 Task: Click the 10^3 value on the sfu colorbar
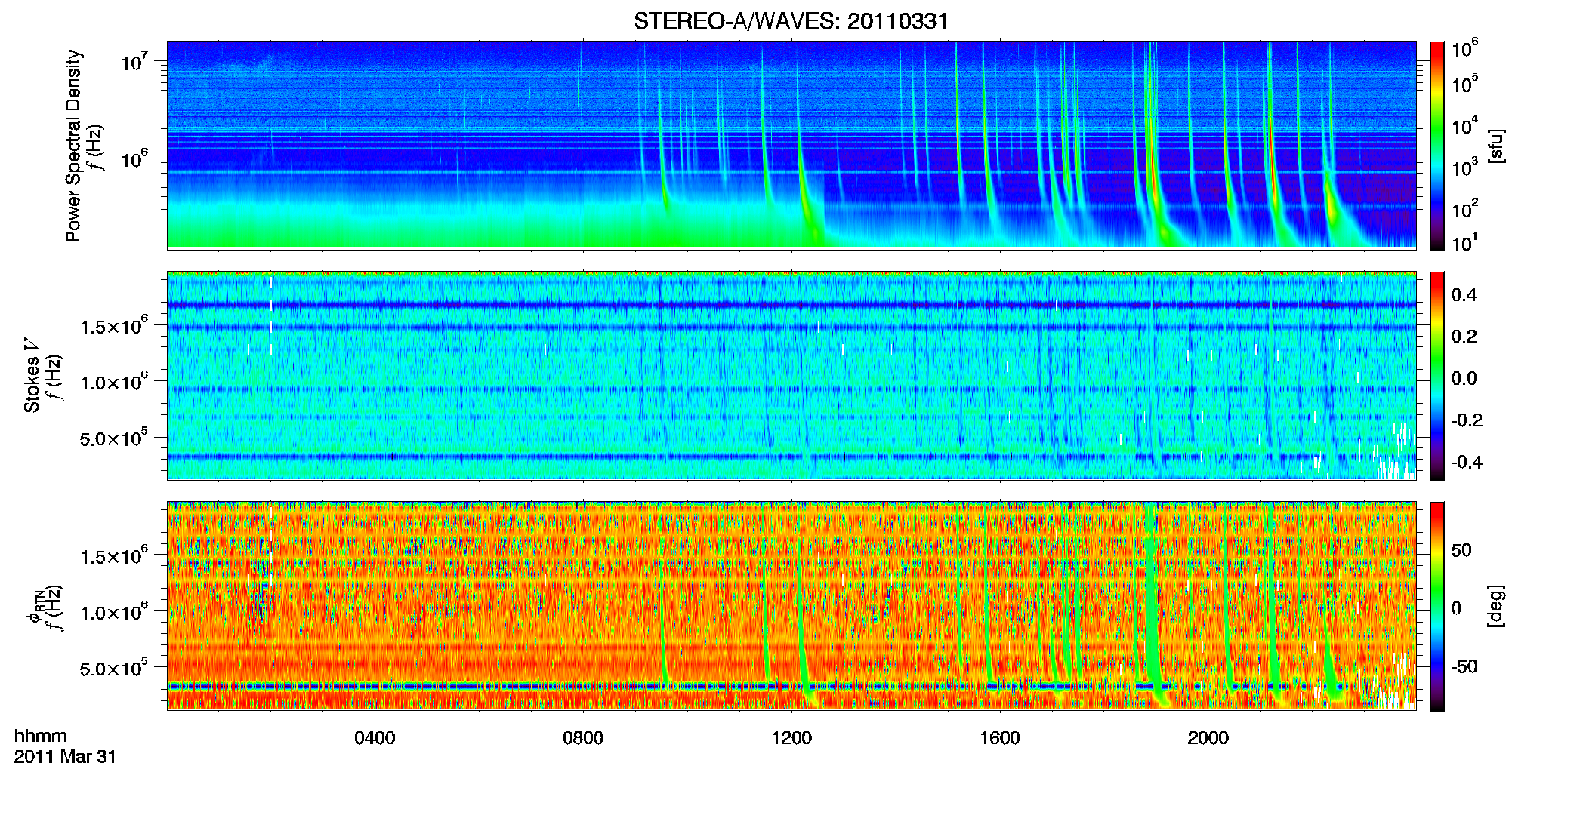click(x=1465, y=168)
